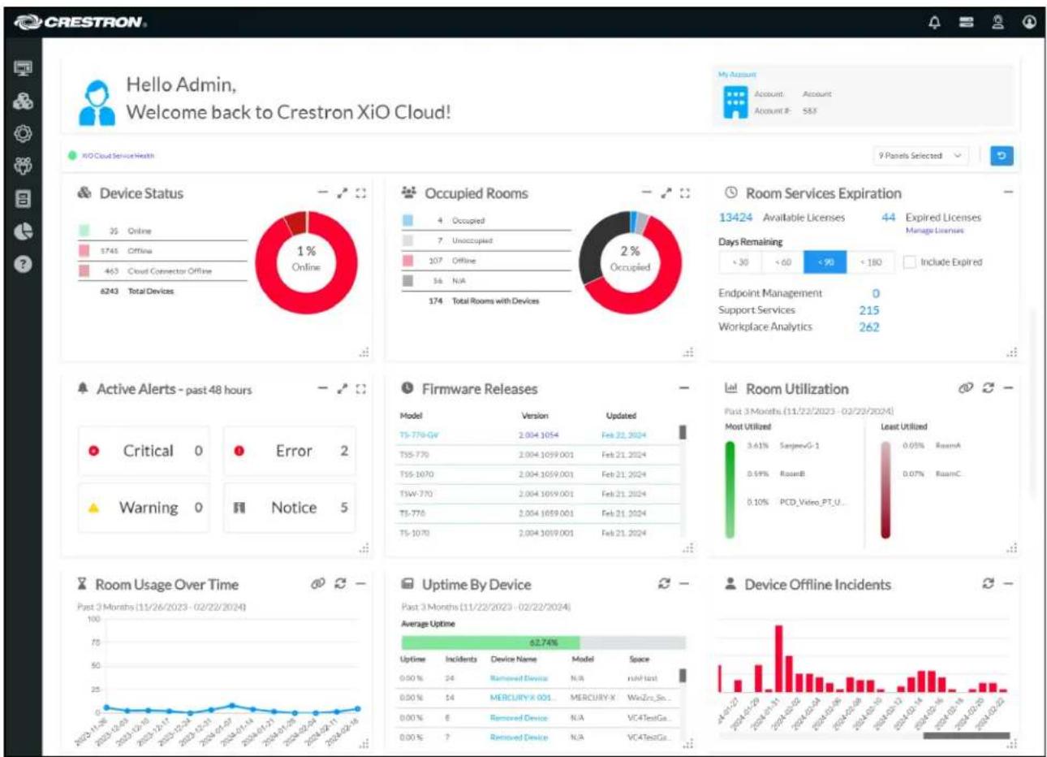1047x757 pixels.
Task: Toggle the Include Expired checkbox
Action: click(910, 262)
